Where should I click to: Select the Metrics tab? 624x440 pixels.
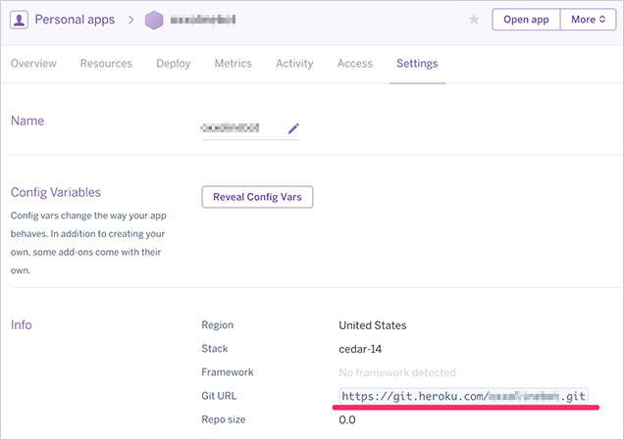click(234, 64)
